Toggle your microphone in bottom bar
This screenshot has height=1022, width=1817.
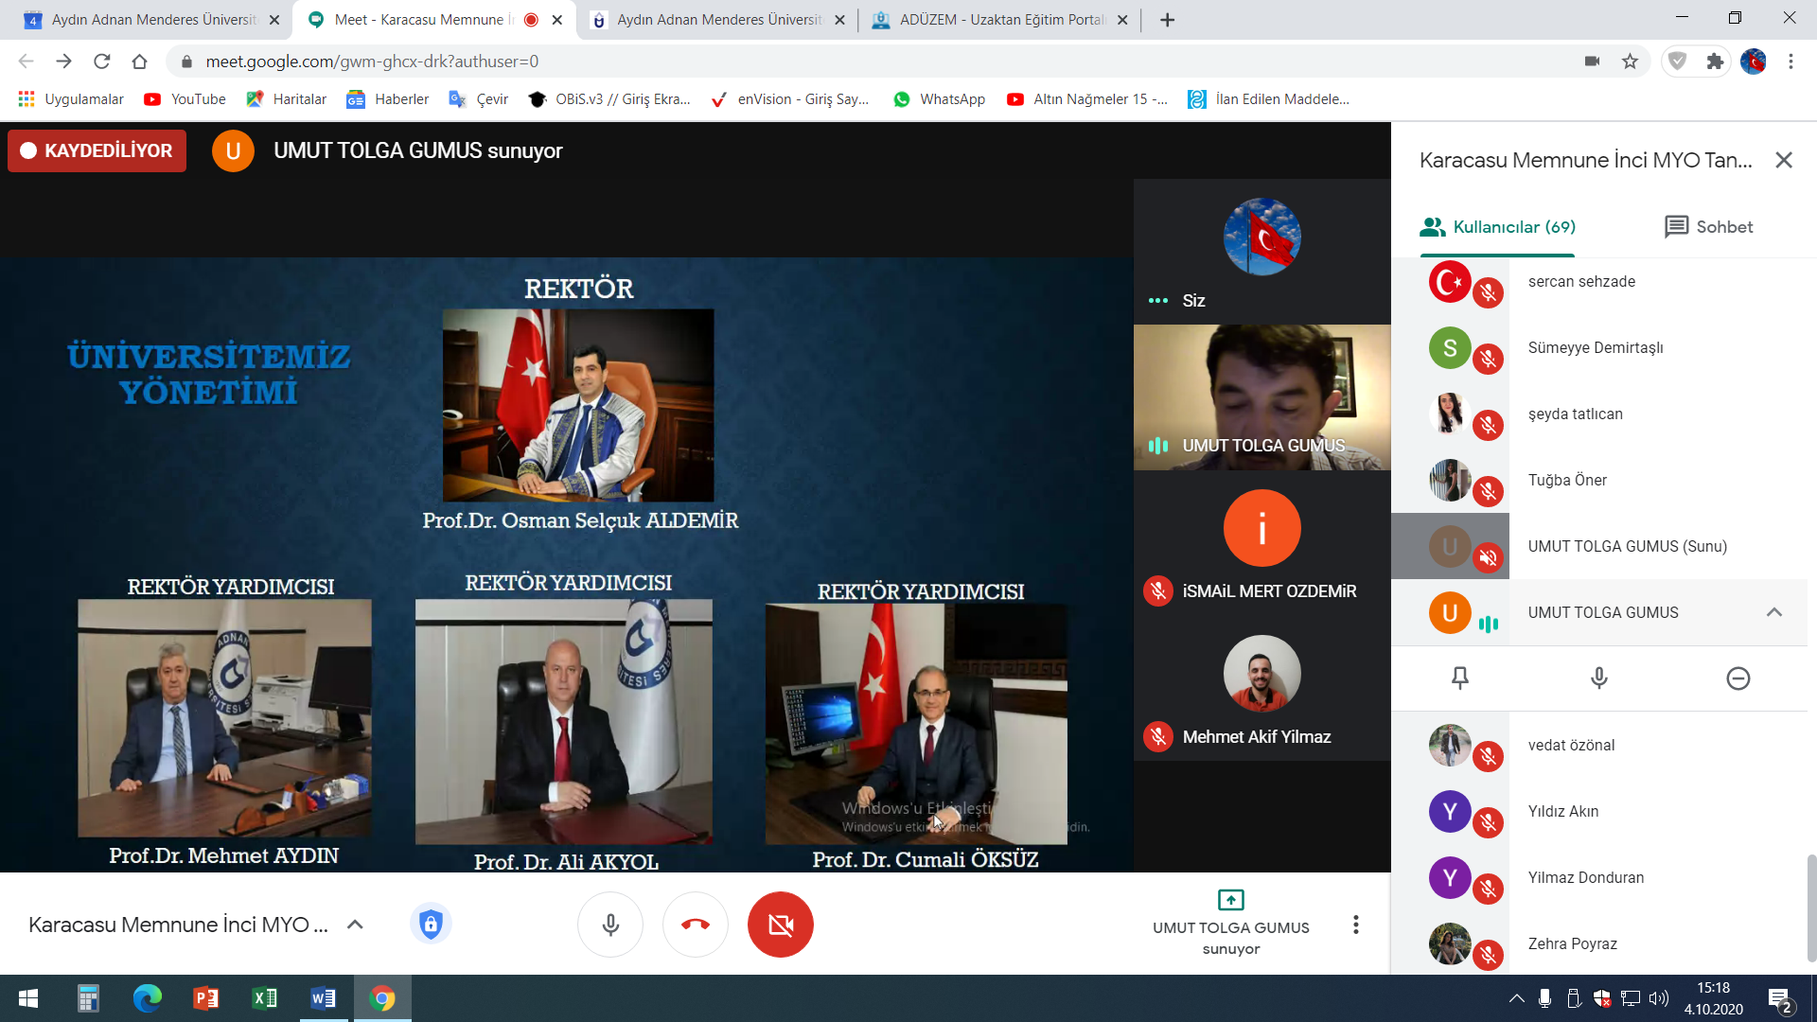click(610, 925)
